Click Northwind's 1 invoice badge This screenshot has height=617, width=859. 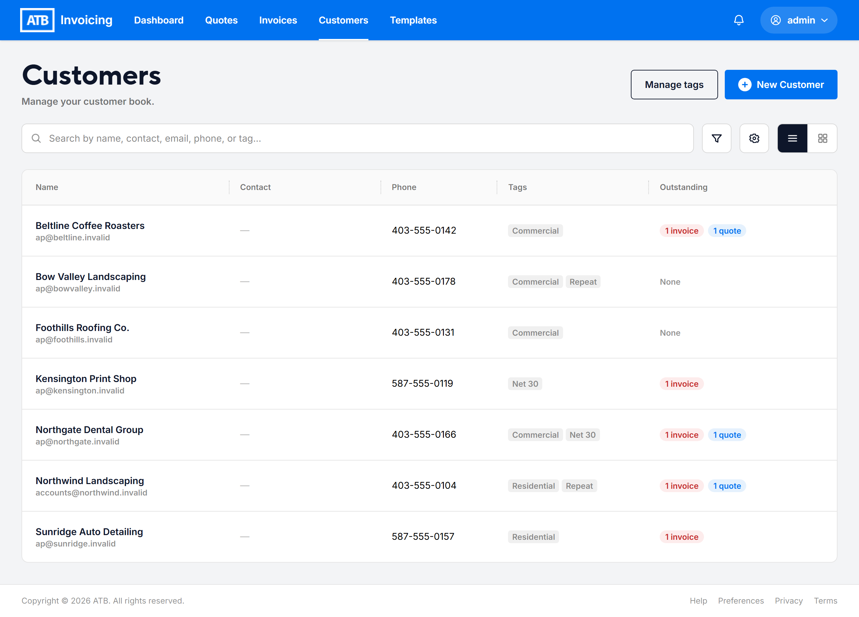pos(681,486)
